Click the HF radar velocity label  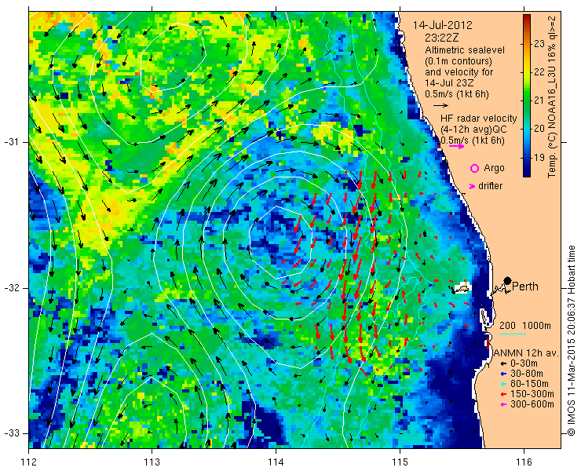click(x=478, y=119)
